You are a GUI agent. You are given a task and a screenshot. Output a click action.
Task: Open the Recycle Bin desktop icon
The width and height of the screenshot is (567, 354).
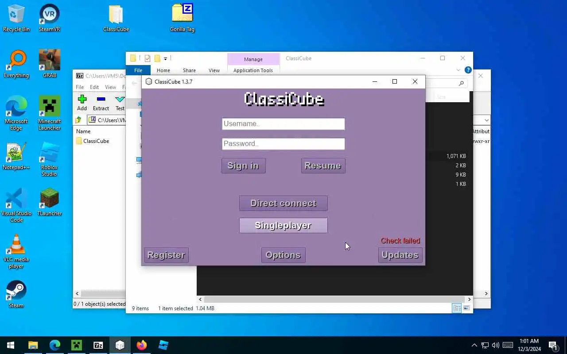click(x=16, y=18)
